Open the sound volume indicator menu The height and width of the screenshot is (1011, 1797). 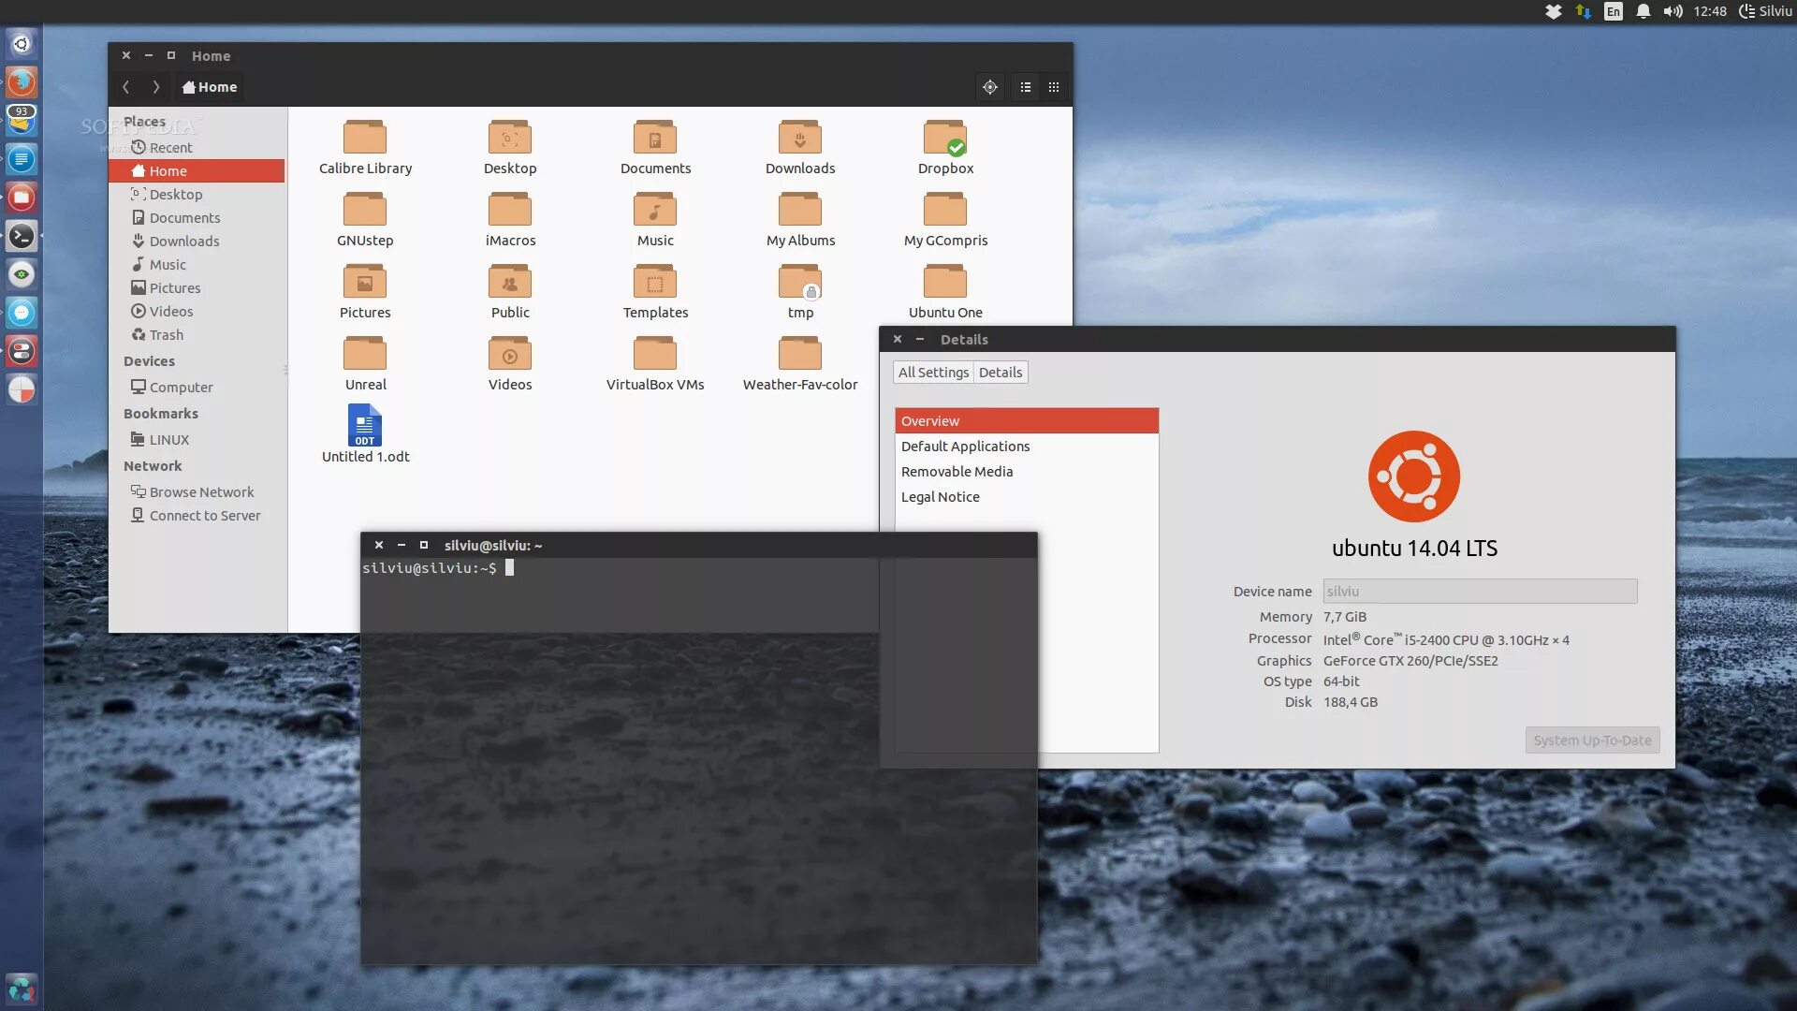(1673, 11)
